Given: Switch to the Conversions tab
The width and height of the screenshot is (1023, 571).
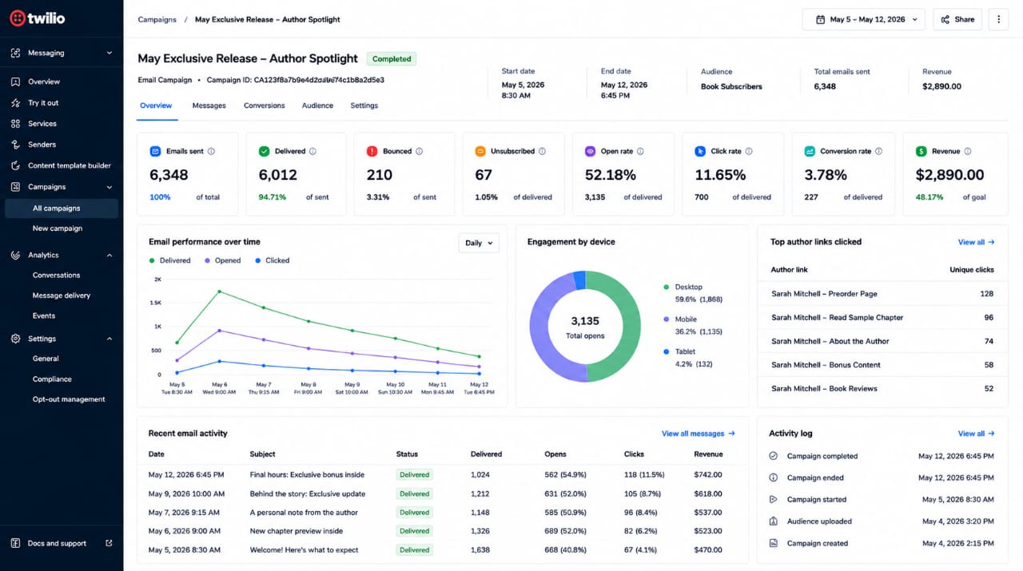Looking at the screenshot, I should [x=265, y=105].
